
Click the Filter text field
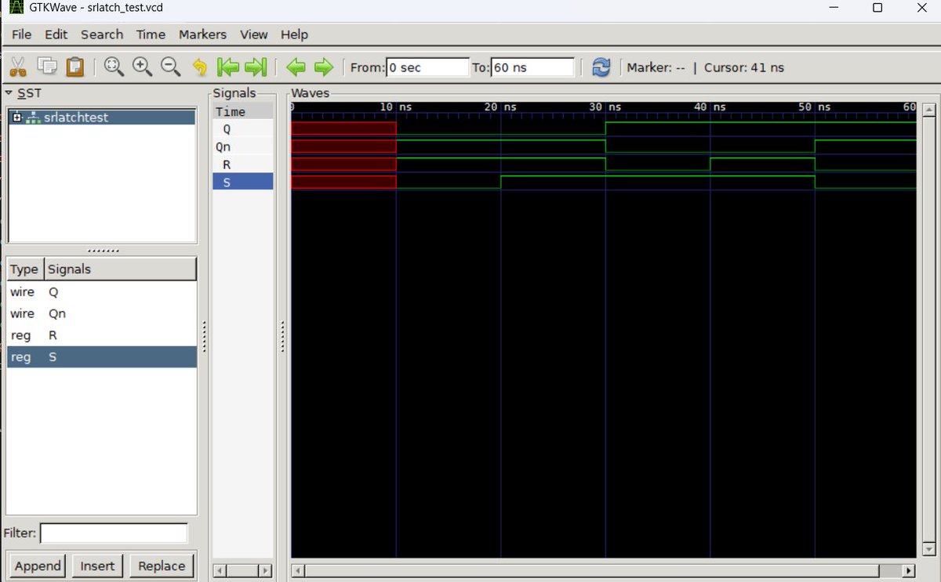[x=114, y=533]
